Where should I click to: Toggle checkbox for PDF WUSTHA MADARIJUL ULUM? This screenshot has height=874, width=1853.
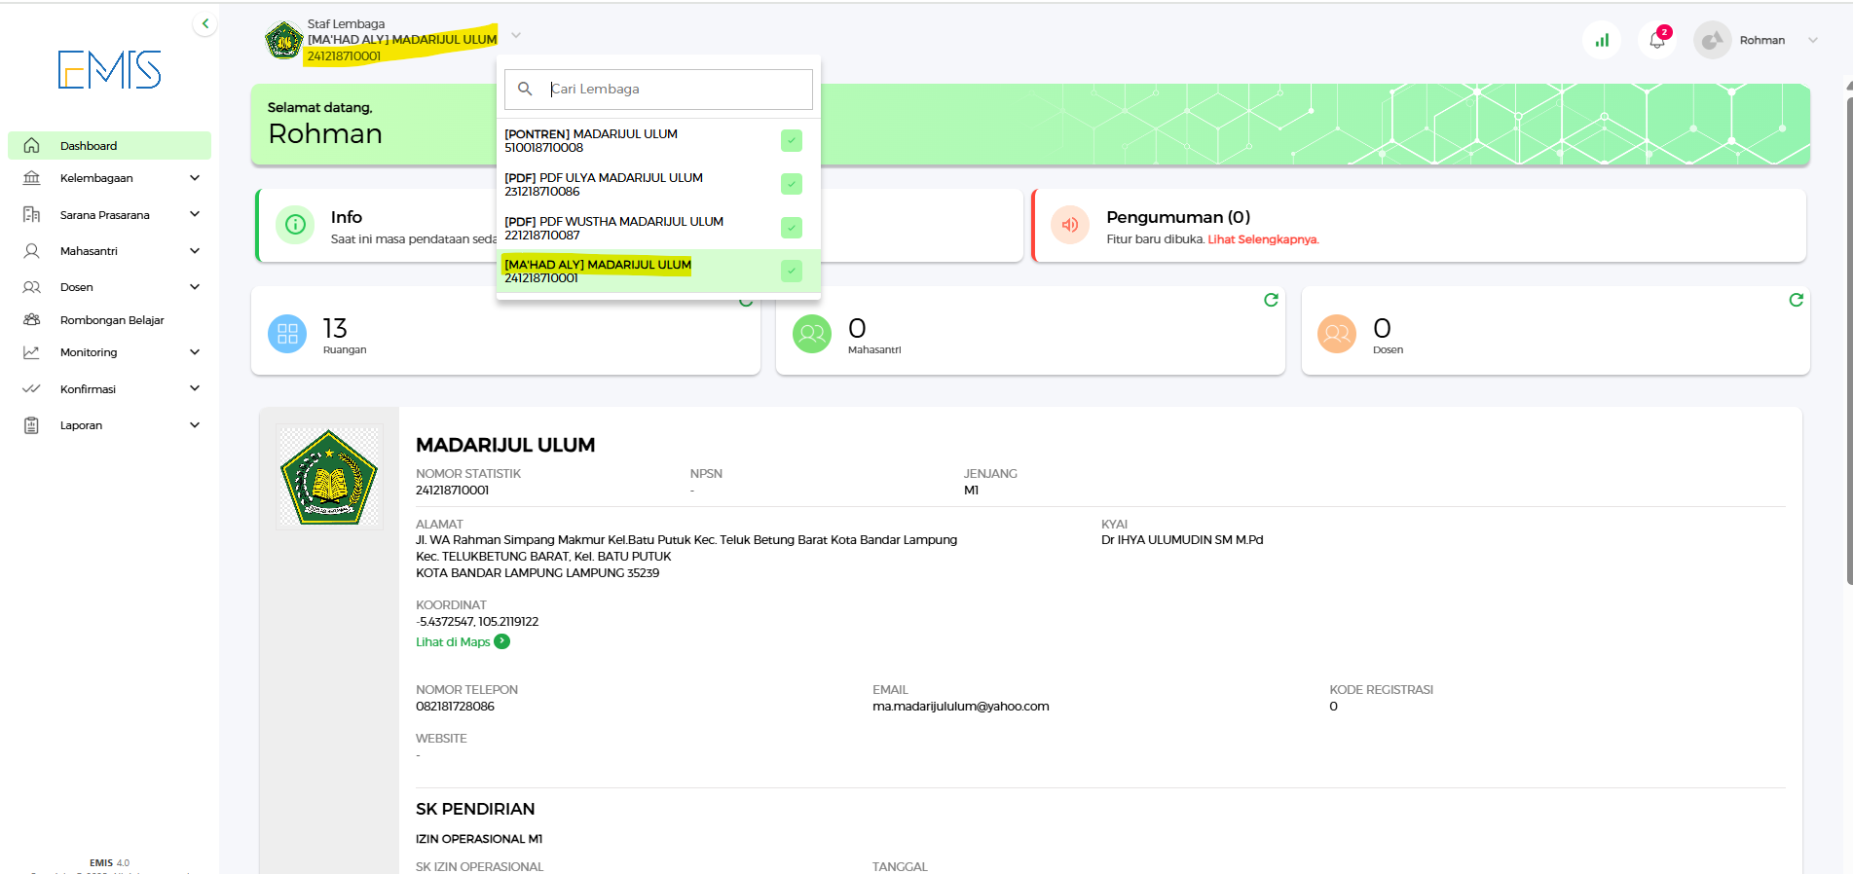(792, 228)
